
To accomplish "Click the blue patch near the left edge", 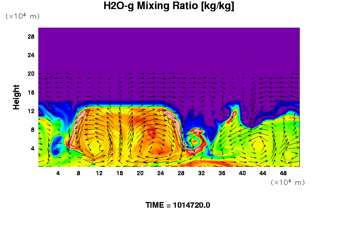I will (57, 145).
